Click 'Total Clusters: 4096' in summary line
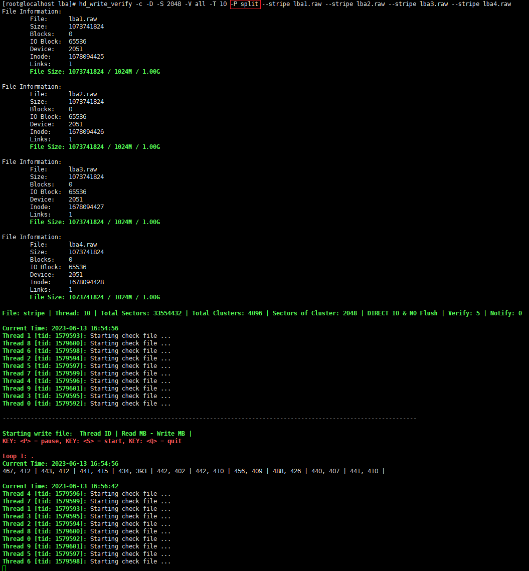Image resolution: width=529 pixels, height=571 pixels. pos(227,313)
